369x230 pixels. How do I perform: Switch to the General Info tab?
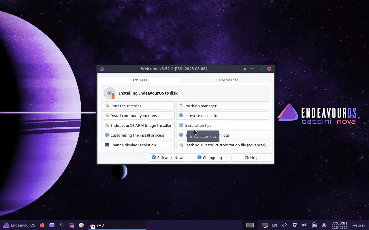click(227, 80)
